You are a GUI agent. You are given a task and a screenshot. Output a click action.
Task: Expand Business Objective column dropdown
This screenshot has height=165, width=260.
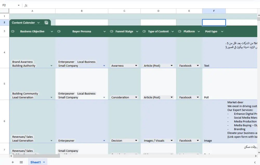[x=52, y=31]
